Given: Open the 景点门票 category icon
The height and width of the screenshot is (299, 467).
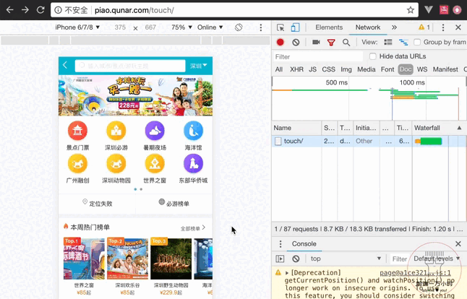Looking at the screenshot, I should pyautogui.click(x=77, y=131).
